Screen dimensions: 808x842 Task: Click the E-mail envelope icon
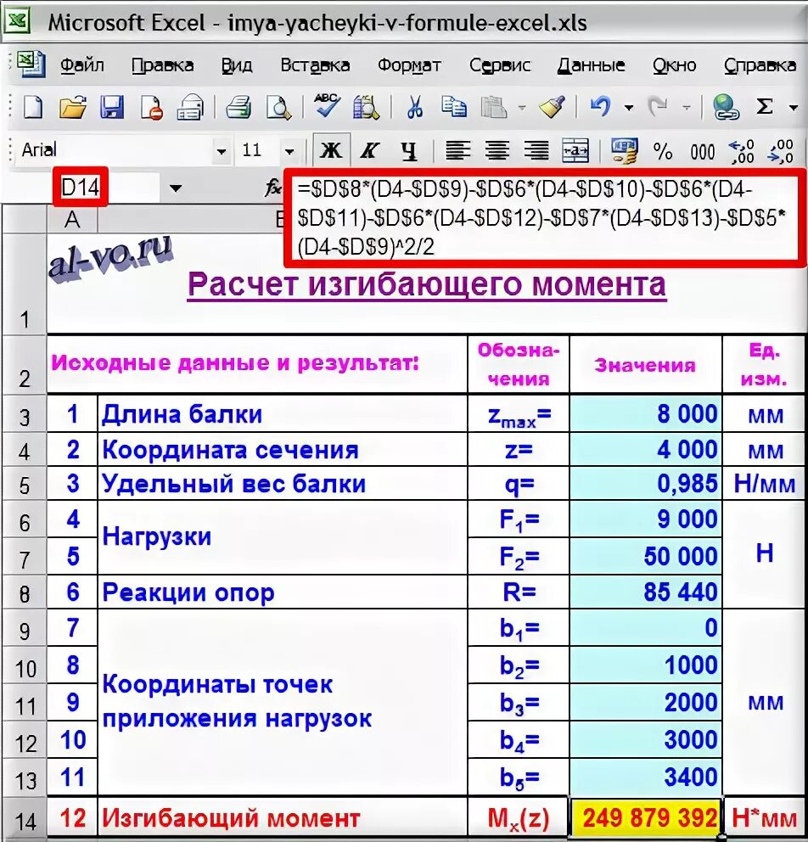click(x=191, y=106)
